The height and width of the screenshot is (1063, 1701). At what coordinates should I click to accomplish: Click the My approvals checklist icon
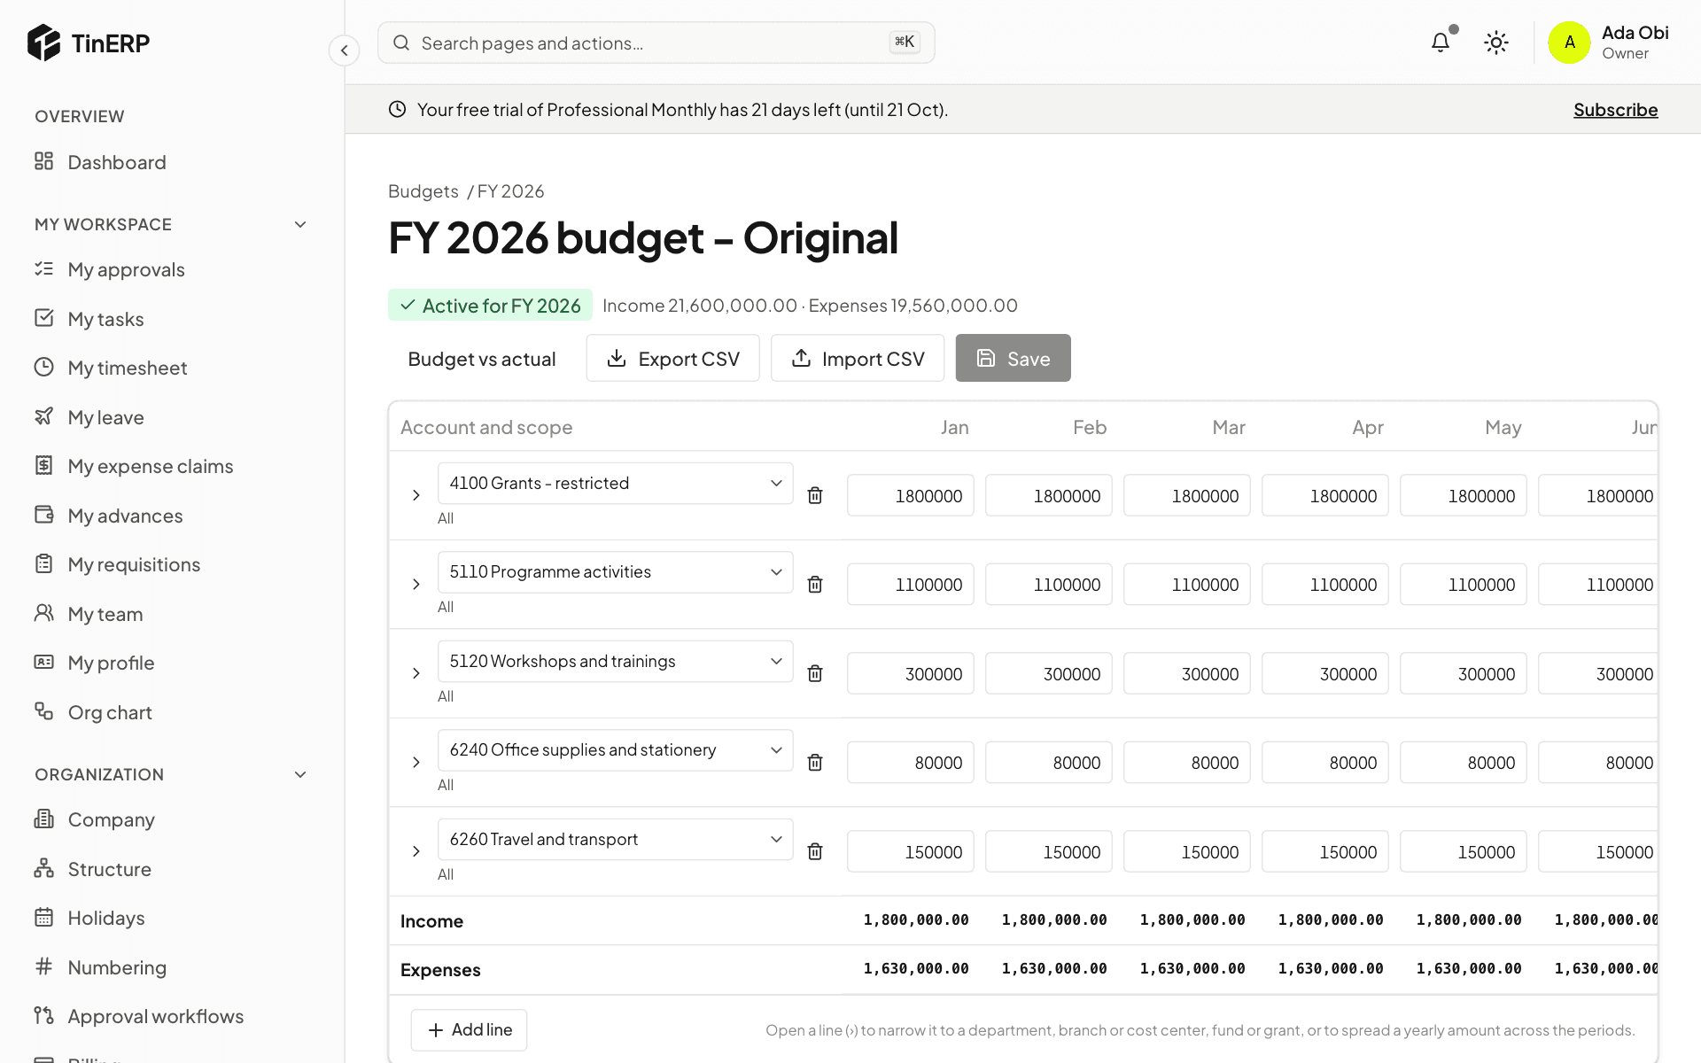pos(43,268)
